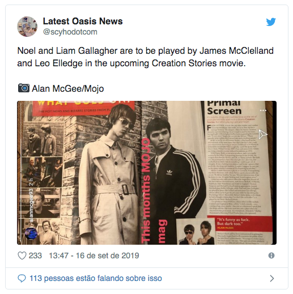Viewport: 293px width, 294px height.
Task: Open the 113 pessoas estão falando sobre isso link
Action: pyautogui.click(x=96, y=278)
